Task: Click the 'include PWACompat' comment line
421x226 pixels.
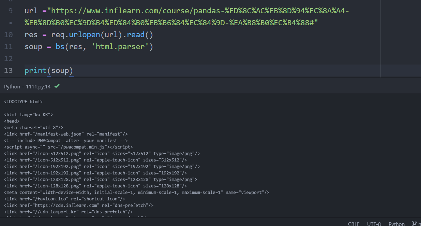Action: [x=66, y=140]
